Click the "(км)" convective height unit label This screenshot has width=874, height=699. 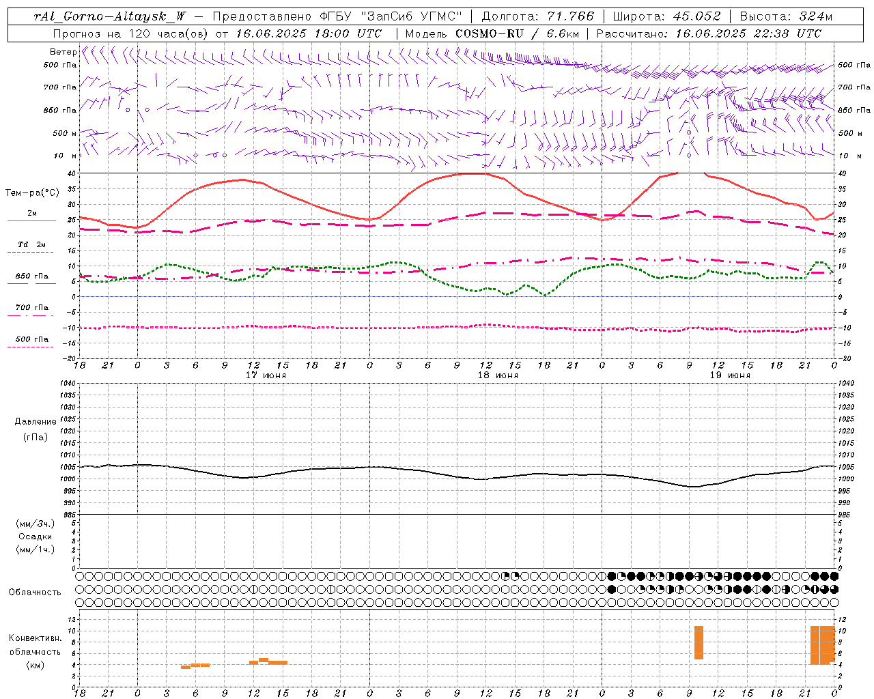(x=36, y=665)
